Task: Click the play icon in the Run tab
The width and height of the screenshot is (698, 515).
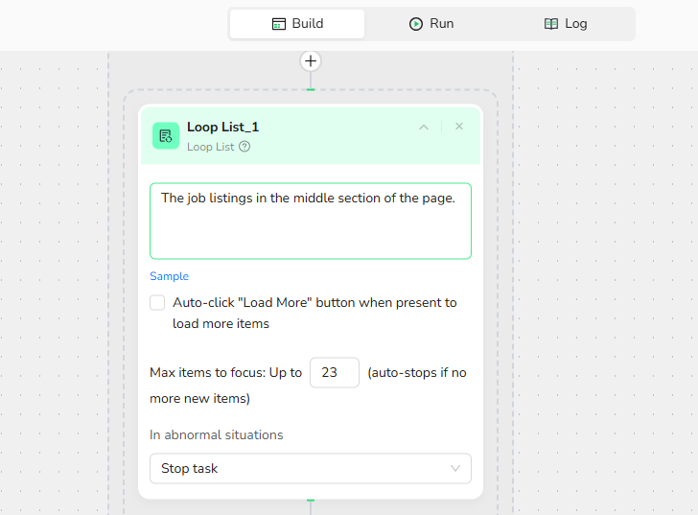Action: pos(416,24)
